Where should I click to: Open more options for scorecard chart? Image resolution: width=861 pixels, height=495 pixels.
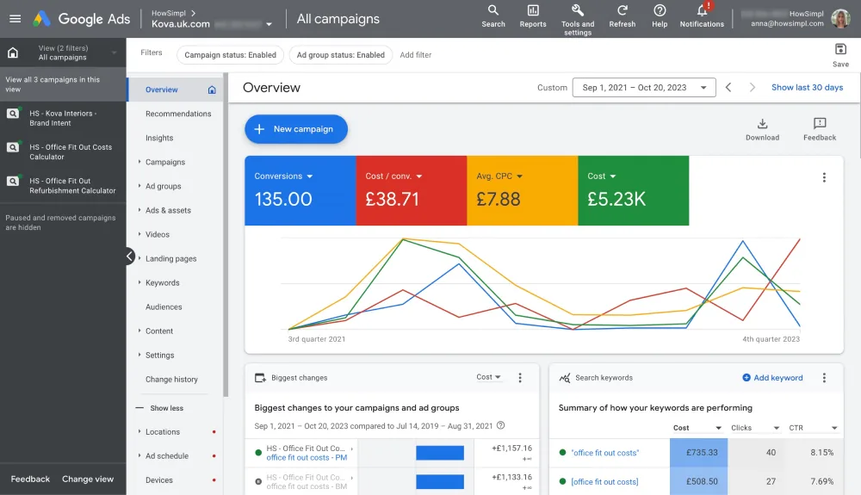(824, 177)
